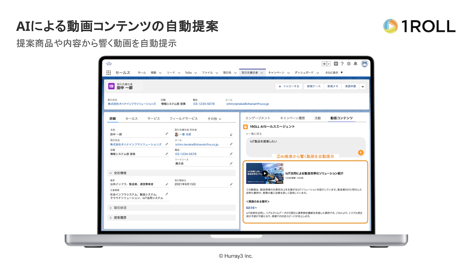
Task: Click the IoT製品を提案したい prompt field
Action: tap(306, 147)
